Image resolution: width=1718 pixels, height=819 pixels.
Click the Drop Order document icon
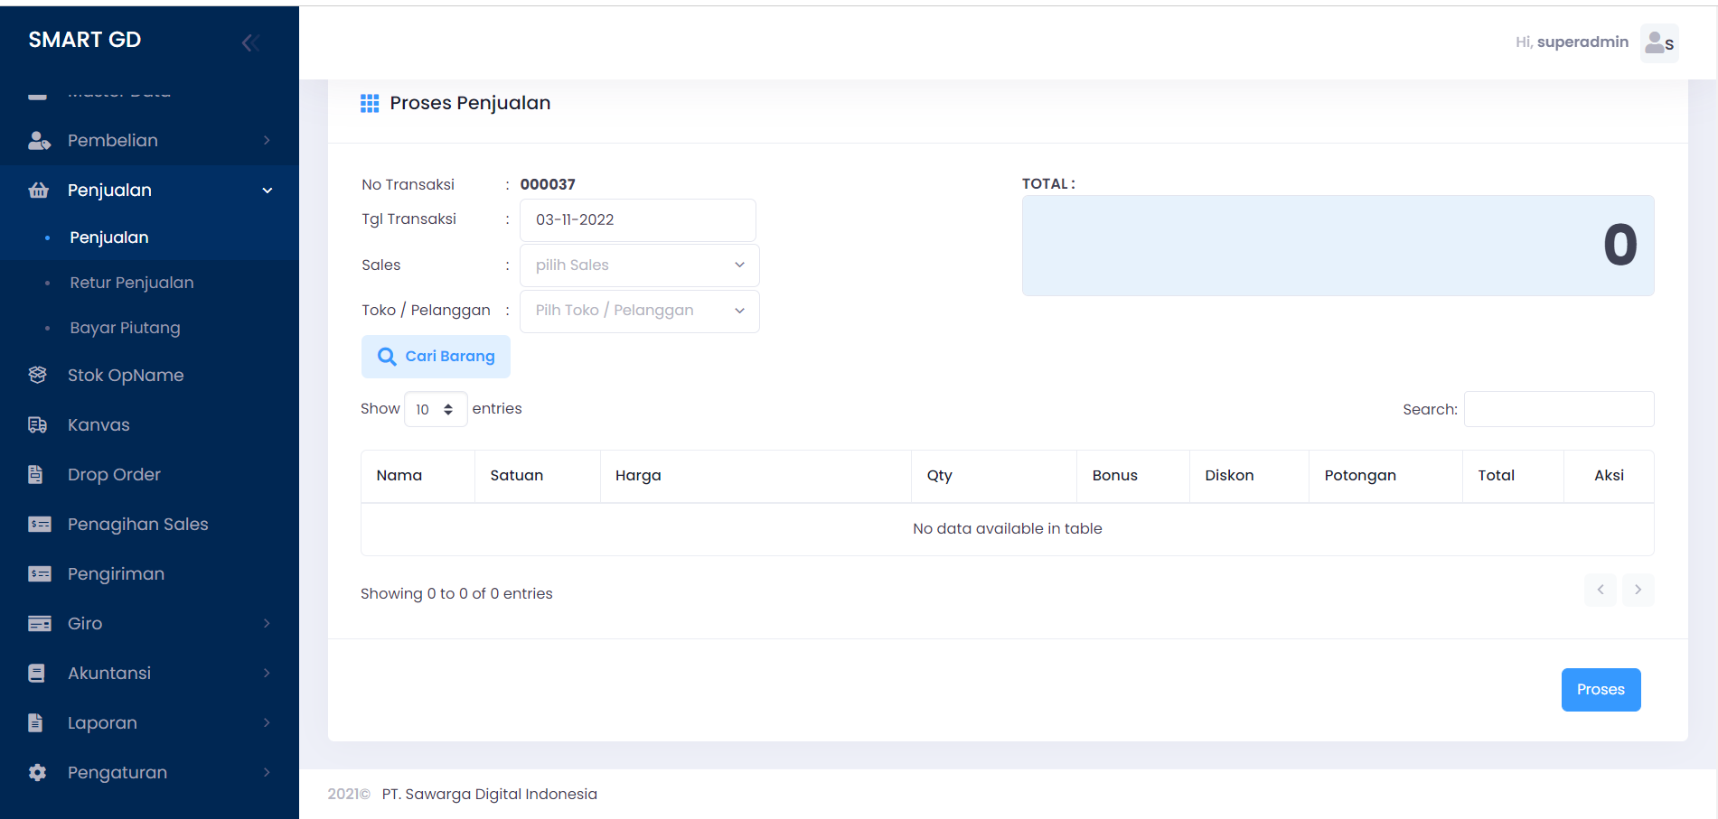coord(36,474)
